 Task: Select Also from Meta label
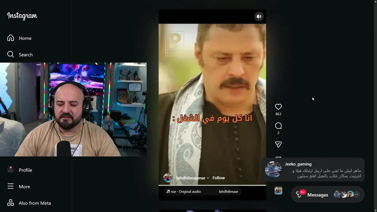(35, 203)
